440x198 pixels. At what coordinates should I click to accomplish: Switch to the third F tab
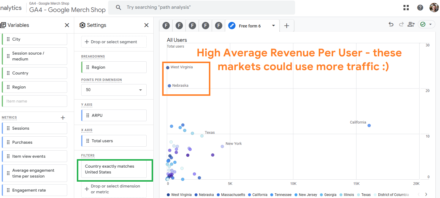pos(192,26)
